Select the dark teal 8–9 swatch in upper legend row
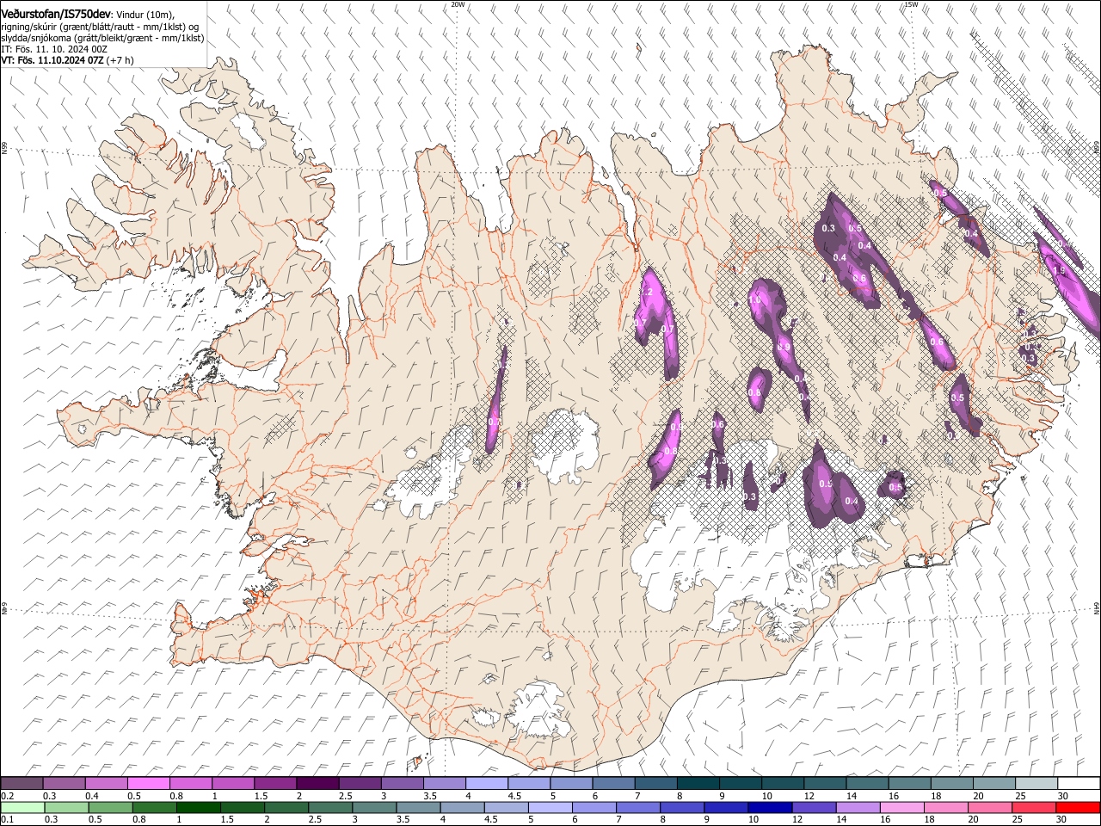The width and height of the screenshot is (1101, 826). (x=698, y=784)
